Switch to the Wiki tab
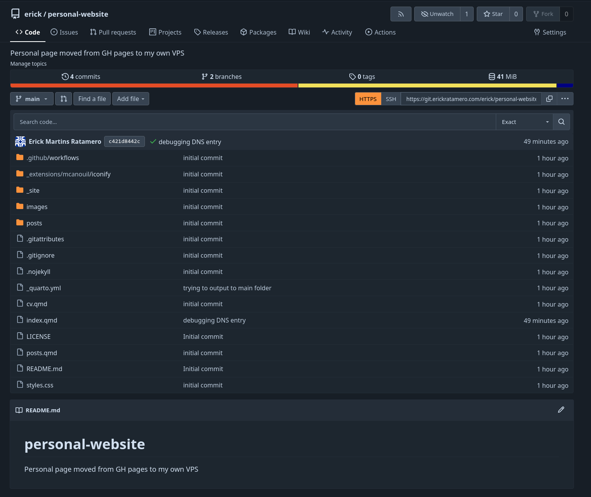This screenshot has height=497, width=591. click(299, 32)
